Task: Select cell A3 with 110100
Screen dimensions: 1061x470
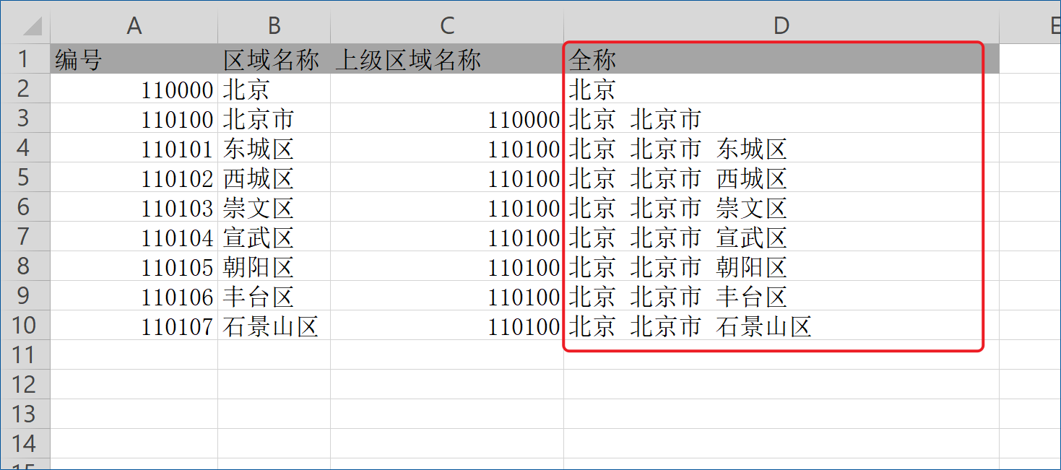Action: [134, 118]
